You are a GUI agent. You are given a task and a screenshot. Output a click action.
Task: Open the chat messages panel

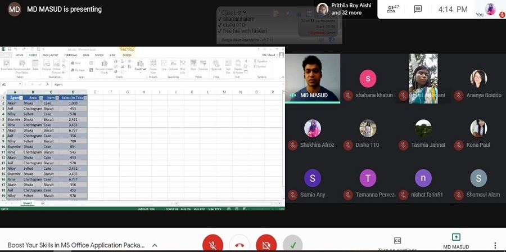[418, 10]
